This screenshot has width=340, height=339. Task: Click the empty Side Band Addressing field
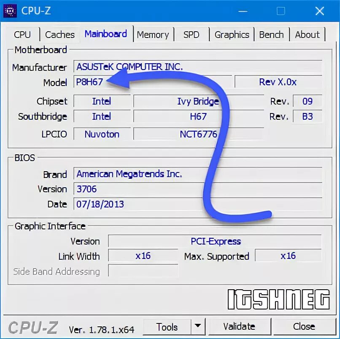143,271
